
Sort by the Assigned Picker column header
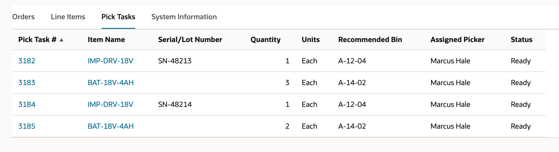click(x=457, y=40)
